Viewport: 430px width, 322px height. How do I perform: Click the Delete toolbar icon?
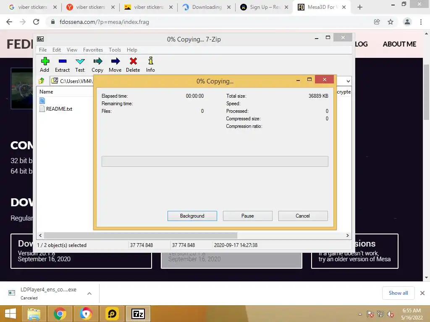pos(133,65)
